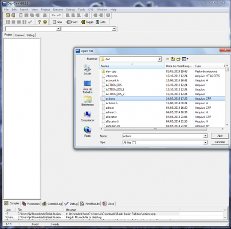Expand the Nome filename dropdown arrow

coord(205,136)
